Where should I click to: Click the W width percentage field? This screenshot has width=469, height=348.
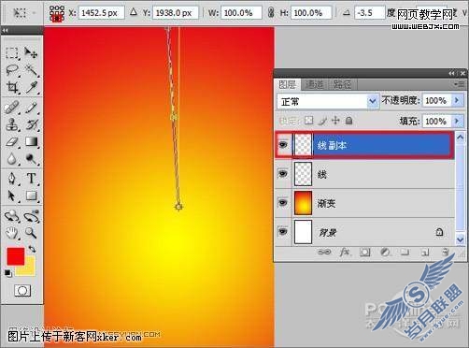click(x=242, y=13)
